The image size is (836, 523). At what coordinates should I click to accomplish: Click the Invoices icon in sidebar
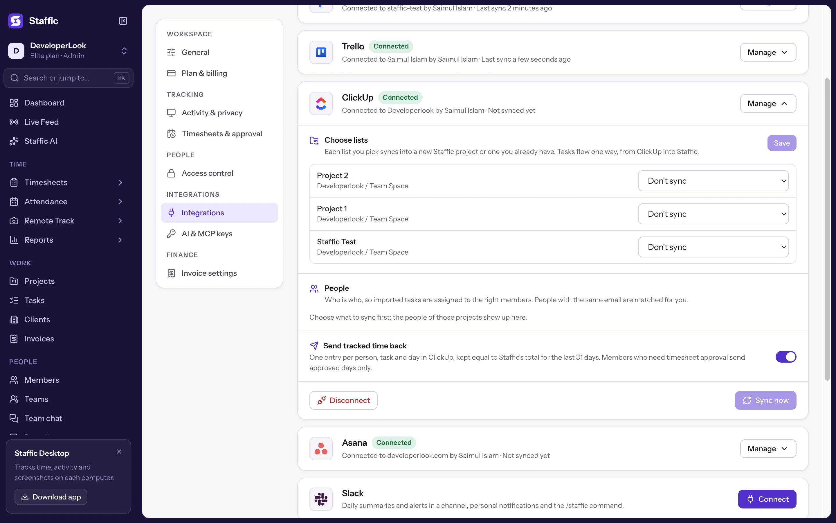(x=14, y=338)
